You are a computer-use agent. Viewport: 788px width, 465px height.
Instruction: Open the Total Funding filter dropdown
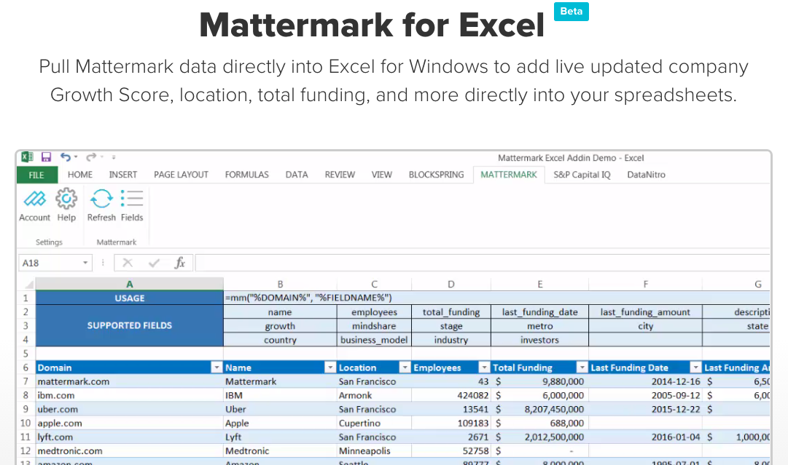click(582, 367)
